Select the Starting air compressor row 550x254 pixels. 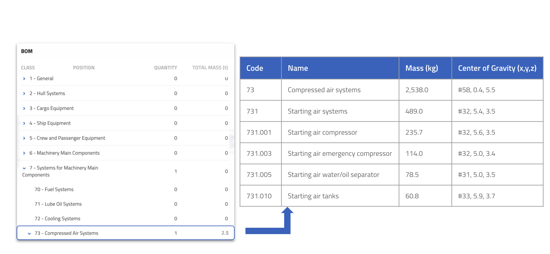coord(391,132)
